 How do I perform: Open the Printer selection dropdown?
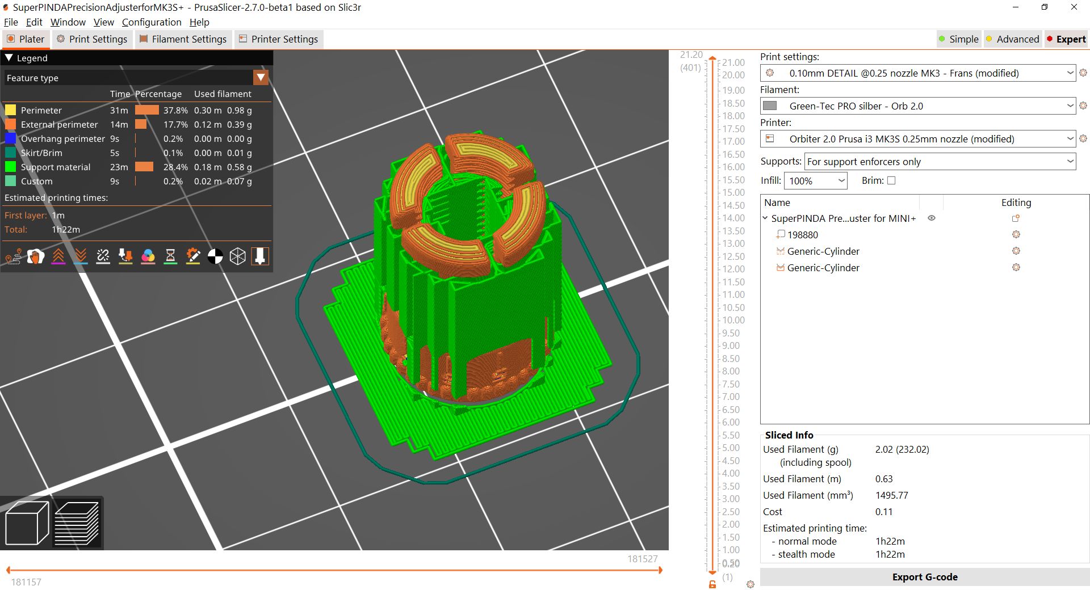1070,138
